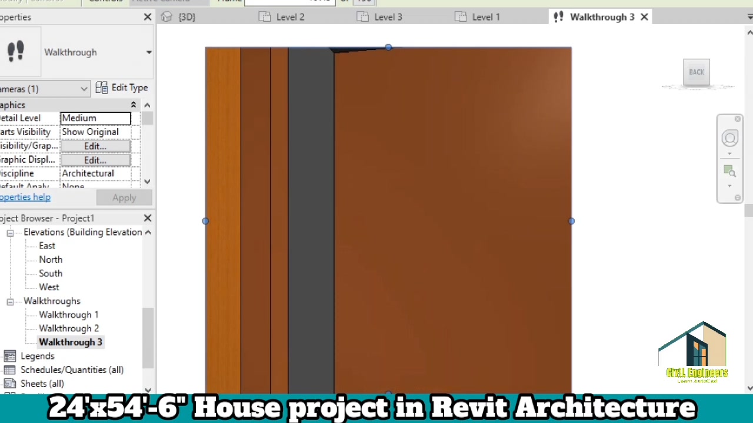Click the Walkthrough footprints type icon
Image resolution: width=753 pixels, height=423 pixels.
16,51
